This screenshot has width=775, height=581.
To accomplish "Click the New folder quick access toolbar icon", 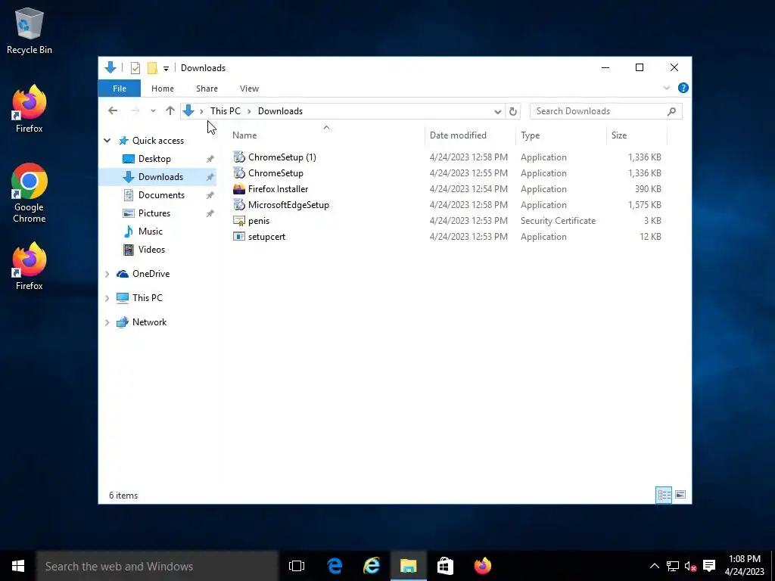I will pyautogui.click(x=152, y=67).
